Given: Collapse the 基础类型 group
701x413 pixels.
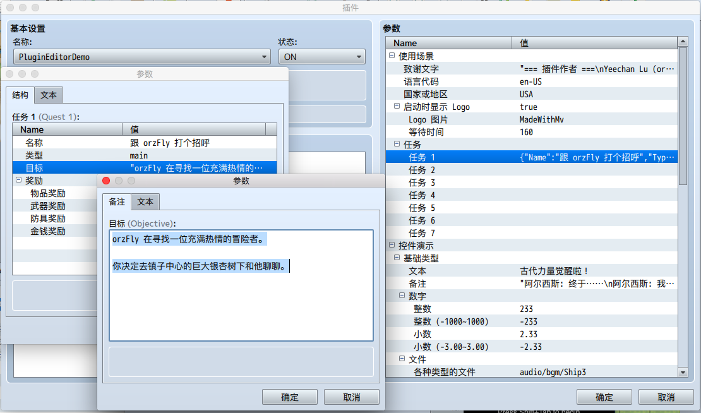Looking at the screenshot, I should click(x=397, y=258).
